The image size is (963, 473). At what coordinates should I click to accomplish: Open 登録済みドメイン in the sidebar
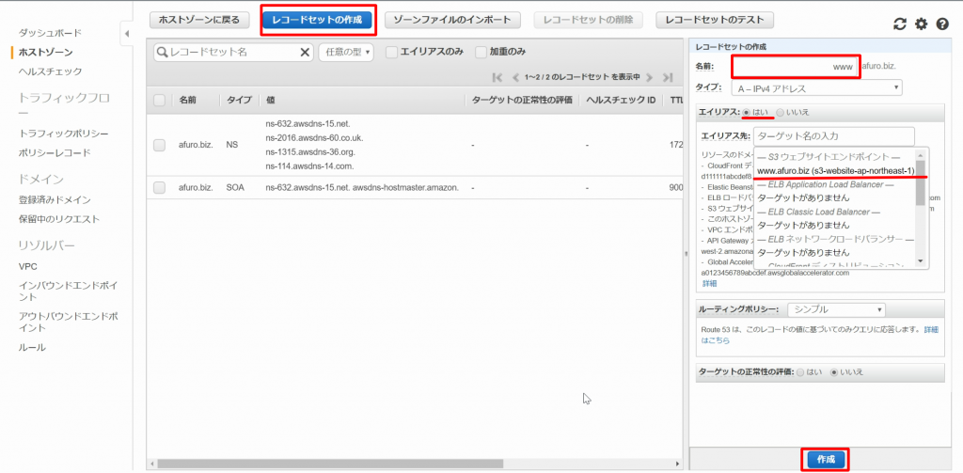(55, 199)
